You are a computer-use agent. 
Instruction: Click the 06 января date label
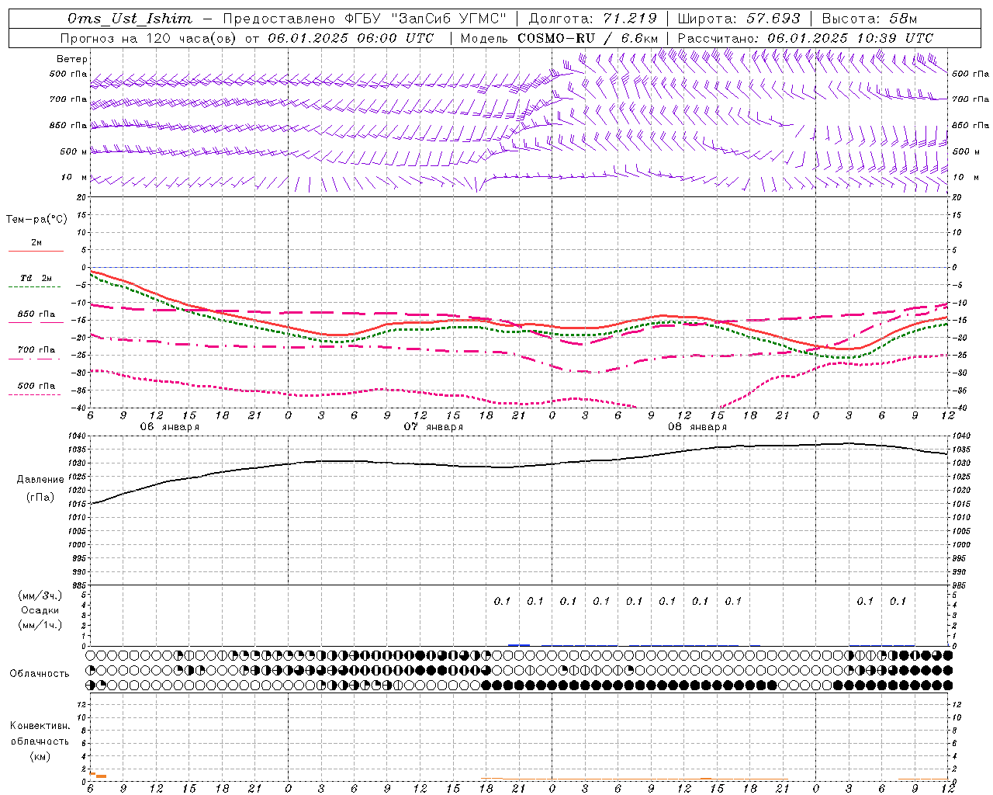pyautogui.click(x=169, y=427)
